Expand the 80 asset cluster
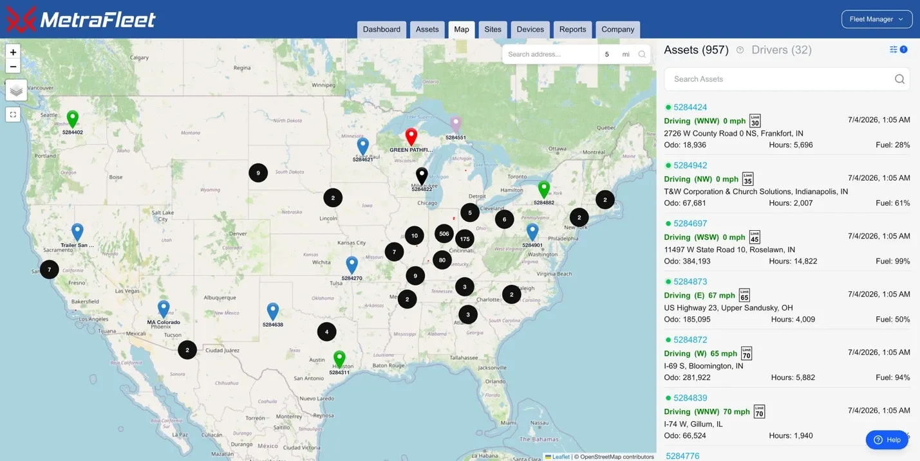 coord(442,260)
